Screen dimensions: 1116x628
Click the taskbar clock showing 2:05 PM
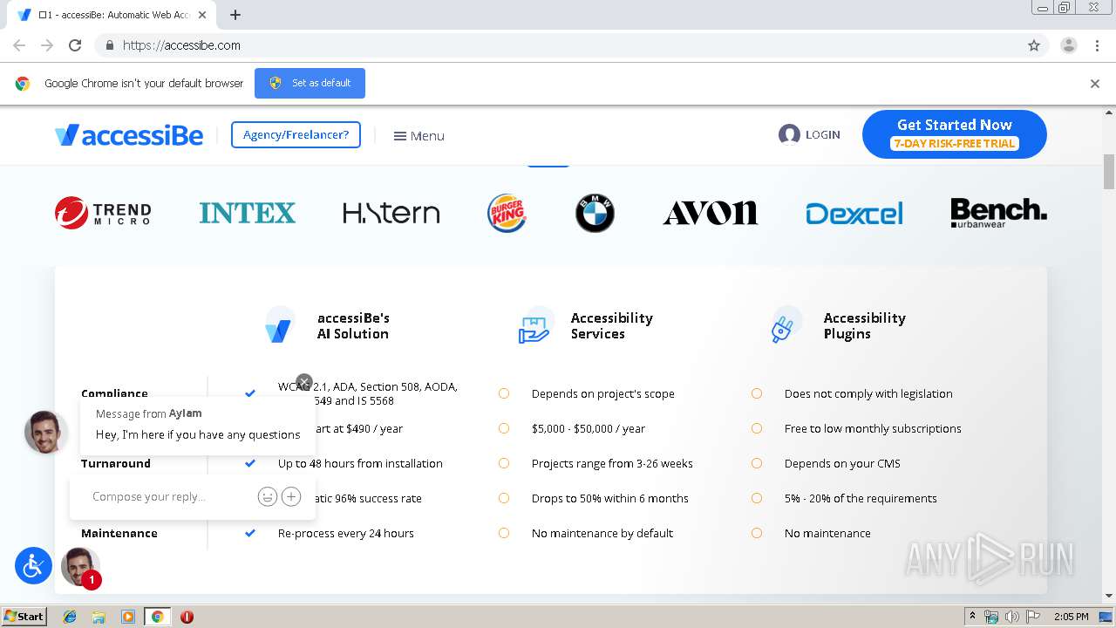[x=1071, y=617]
